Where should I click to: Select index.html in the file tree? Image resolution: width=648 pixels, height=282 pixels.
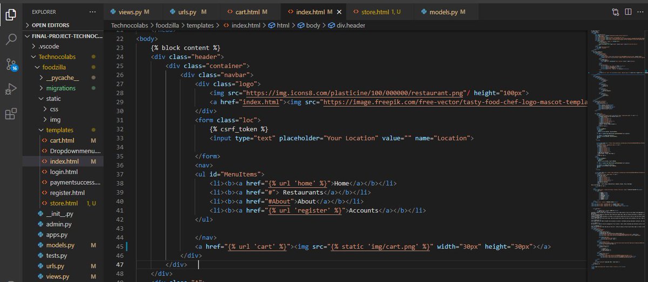click(63, 161)
